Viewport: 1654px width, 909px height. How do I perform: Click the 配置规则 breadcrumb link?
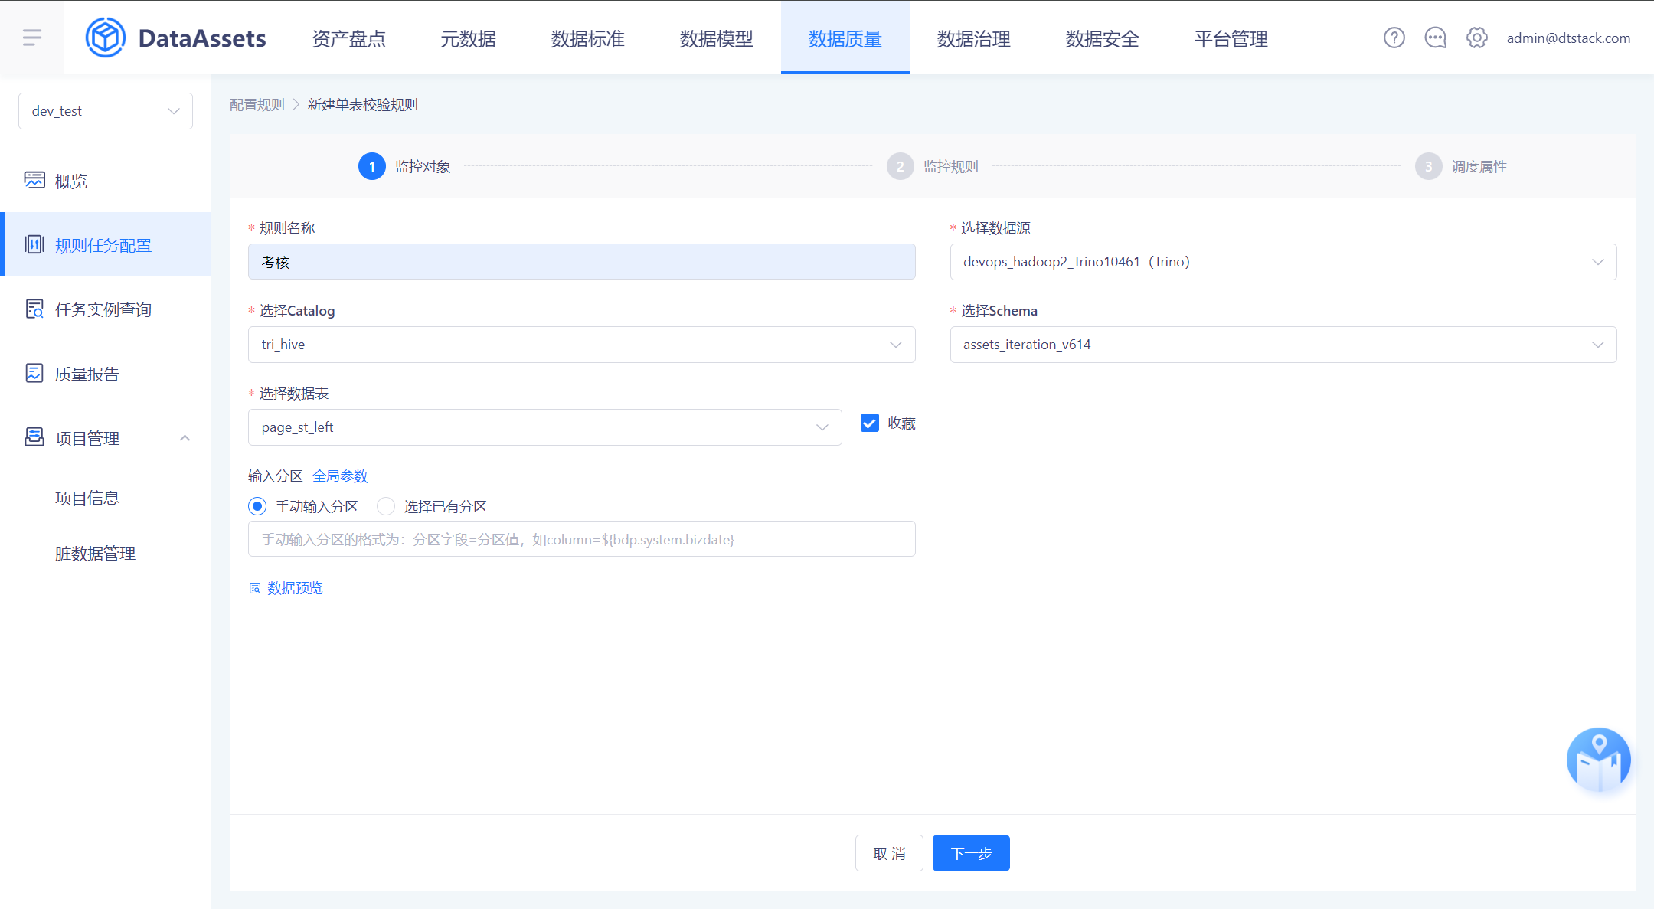(x=257, y=105)
